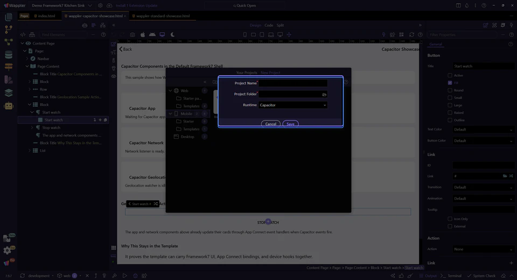Click the Quick Open search box
The height and width of the screenshot is (280, 517).
pyautogui.click(x=244, y=5)
